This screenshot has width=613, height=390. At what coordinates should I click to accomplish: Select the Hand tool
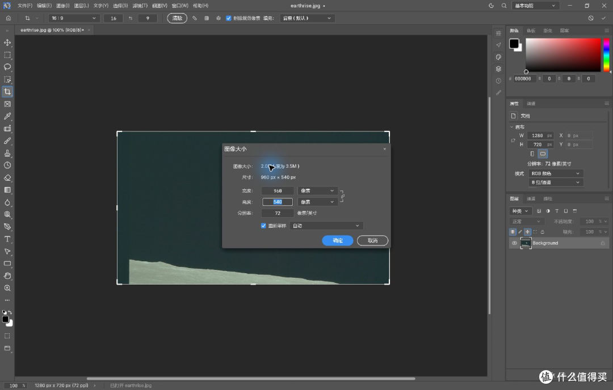(7, 275)
